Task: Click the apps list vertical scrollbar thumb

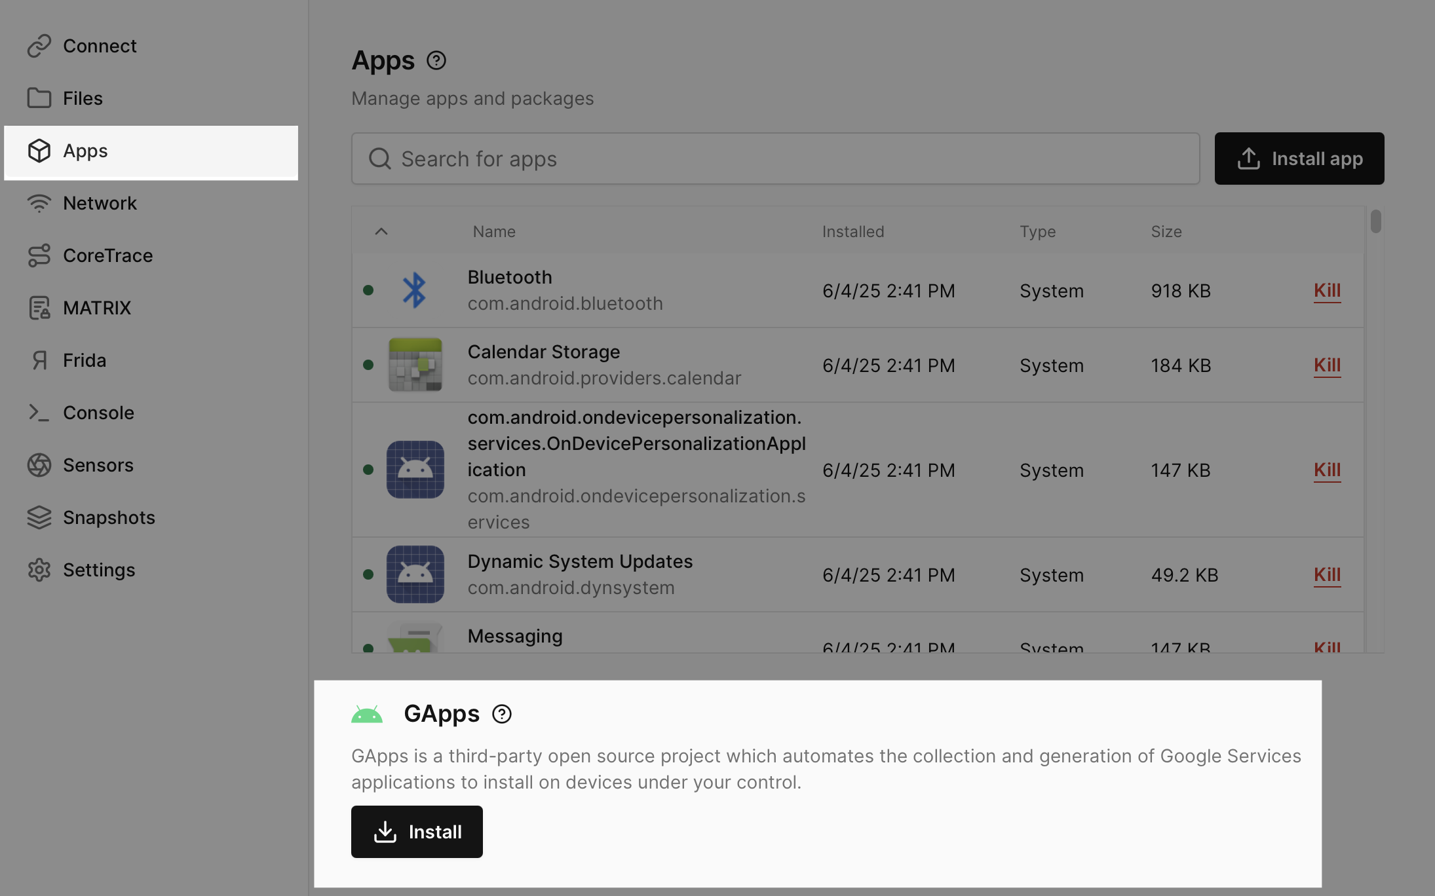Action: (x=1376, y=221)
